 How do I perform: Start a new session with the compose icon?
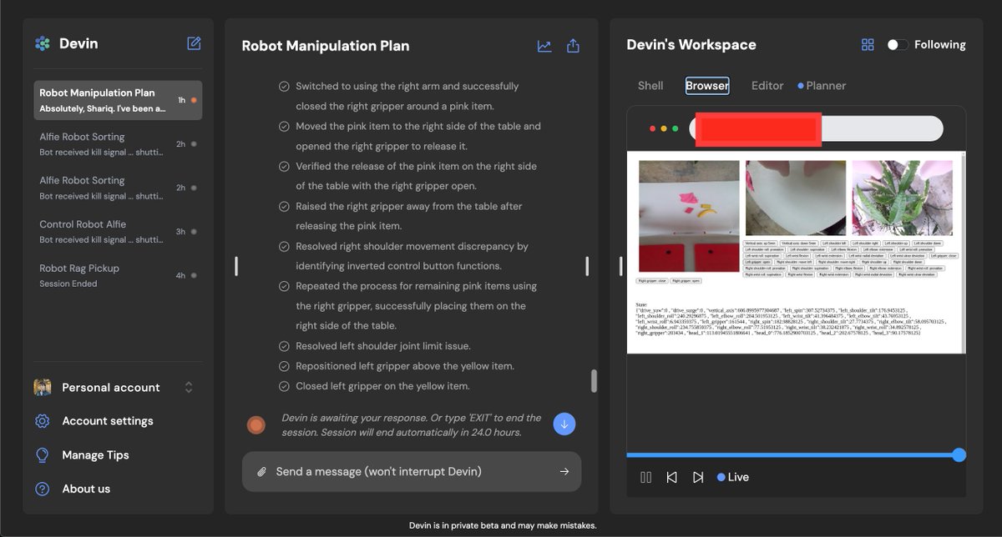194,43
